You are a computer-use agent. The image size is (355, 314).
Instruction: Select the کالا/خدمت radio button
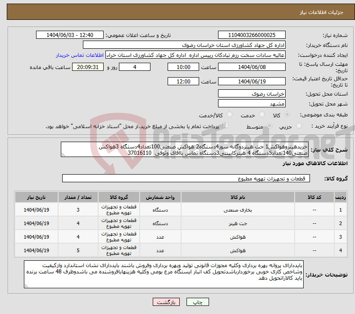tap(230, 115)
